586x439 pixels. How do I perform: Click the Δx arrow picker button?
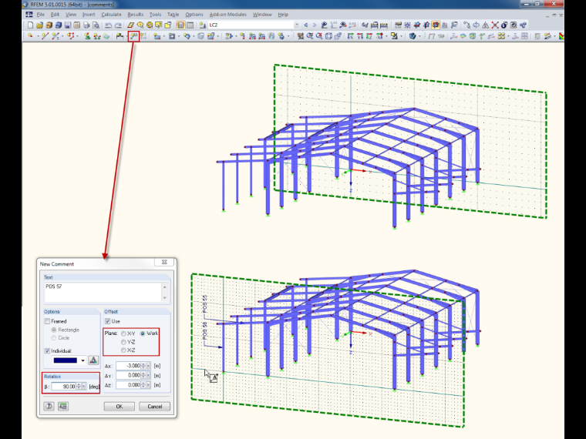coord(148,366)
